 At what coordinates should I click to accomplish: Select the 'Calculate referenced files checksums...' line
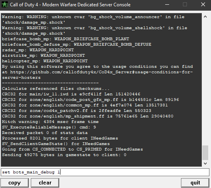pyautogui.click(x=56, y=89)
